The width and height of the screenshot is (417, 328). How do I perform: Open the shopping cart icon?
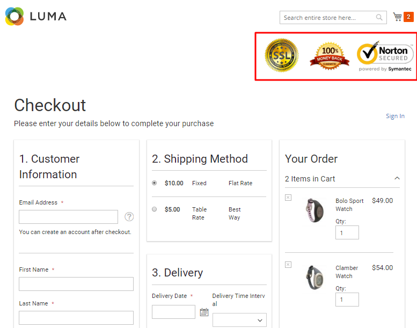[398, 17]
